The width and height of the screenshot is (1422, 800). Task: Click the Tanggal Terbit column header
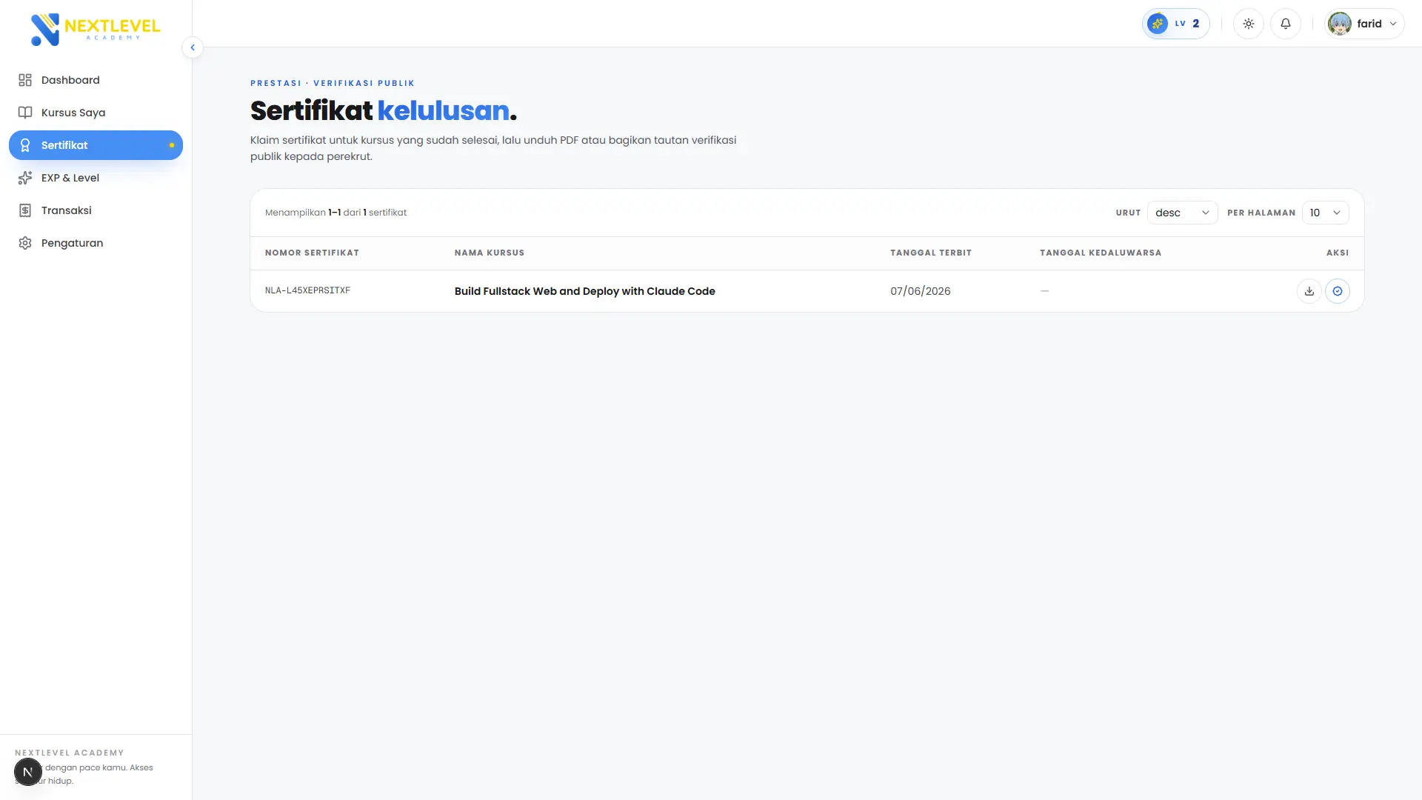931,253
